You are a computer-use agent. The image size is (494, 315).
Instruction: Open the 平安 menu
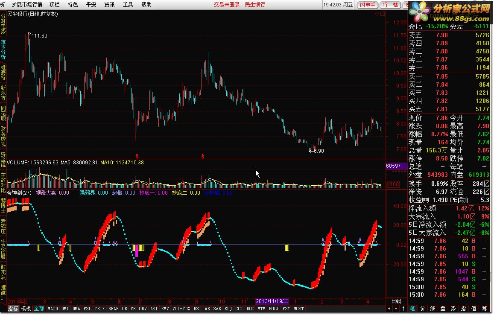pyautogui.click(x=91, y=4)
